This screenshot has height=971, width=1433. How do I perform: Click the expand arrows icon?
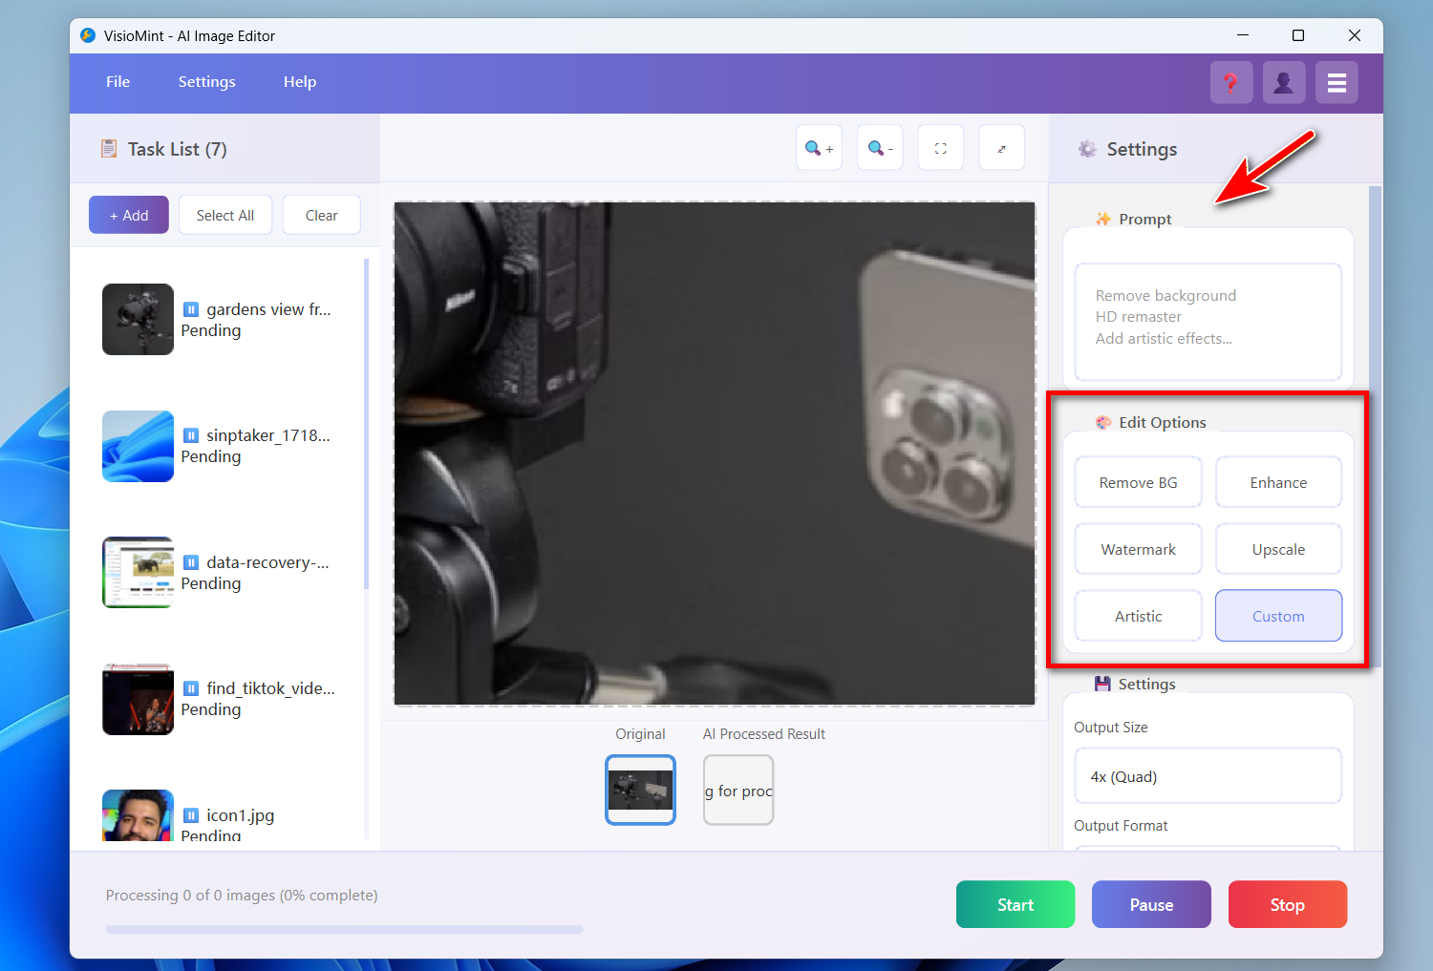[x=1001, y=148]
